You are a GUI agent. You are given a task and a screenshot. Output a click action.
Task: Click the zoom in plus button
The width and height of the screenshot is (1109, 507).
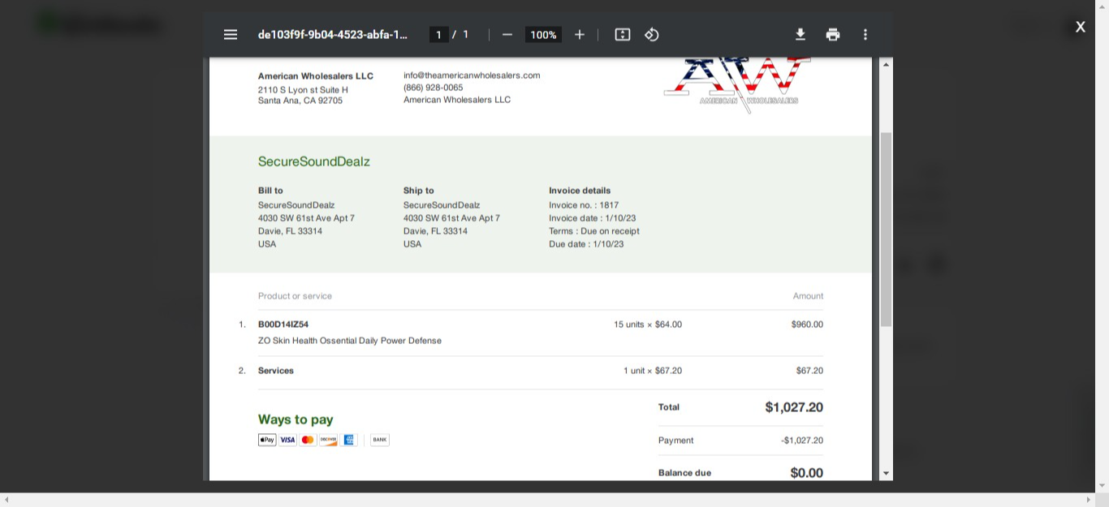click(x=580, y=34)
